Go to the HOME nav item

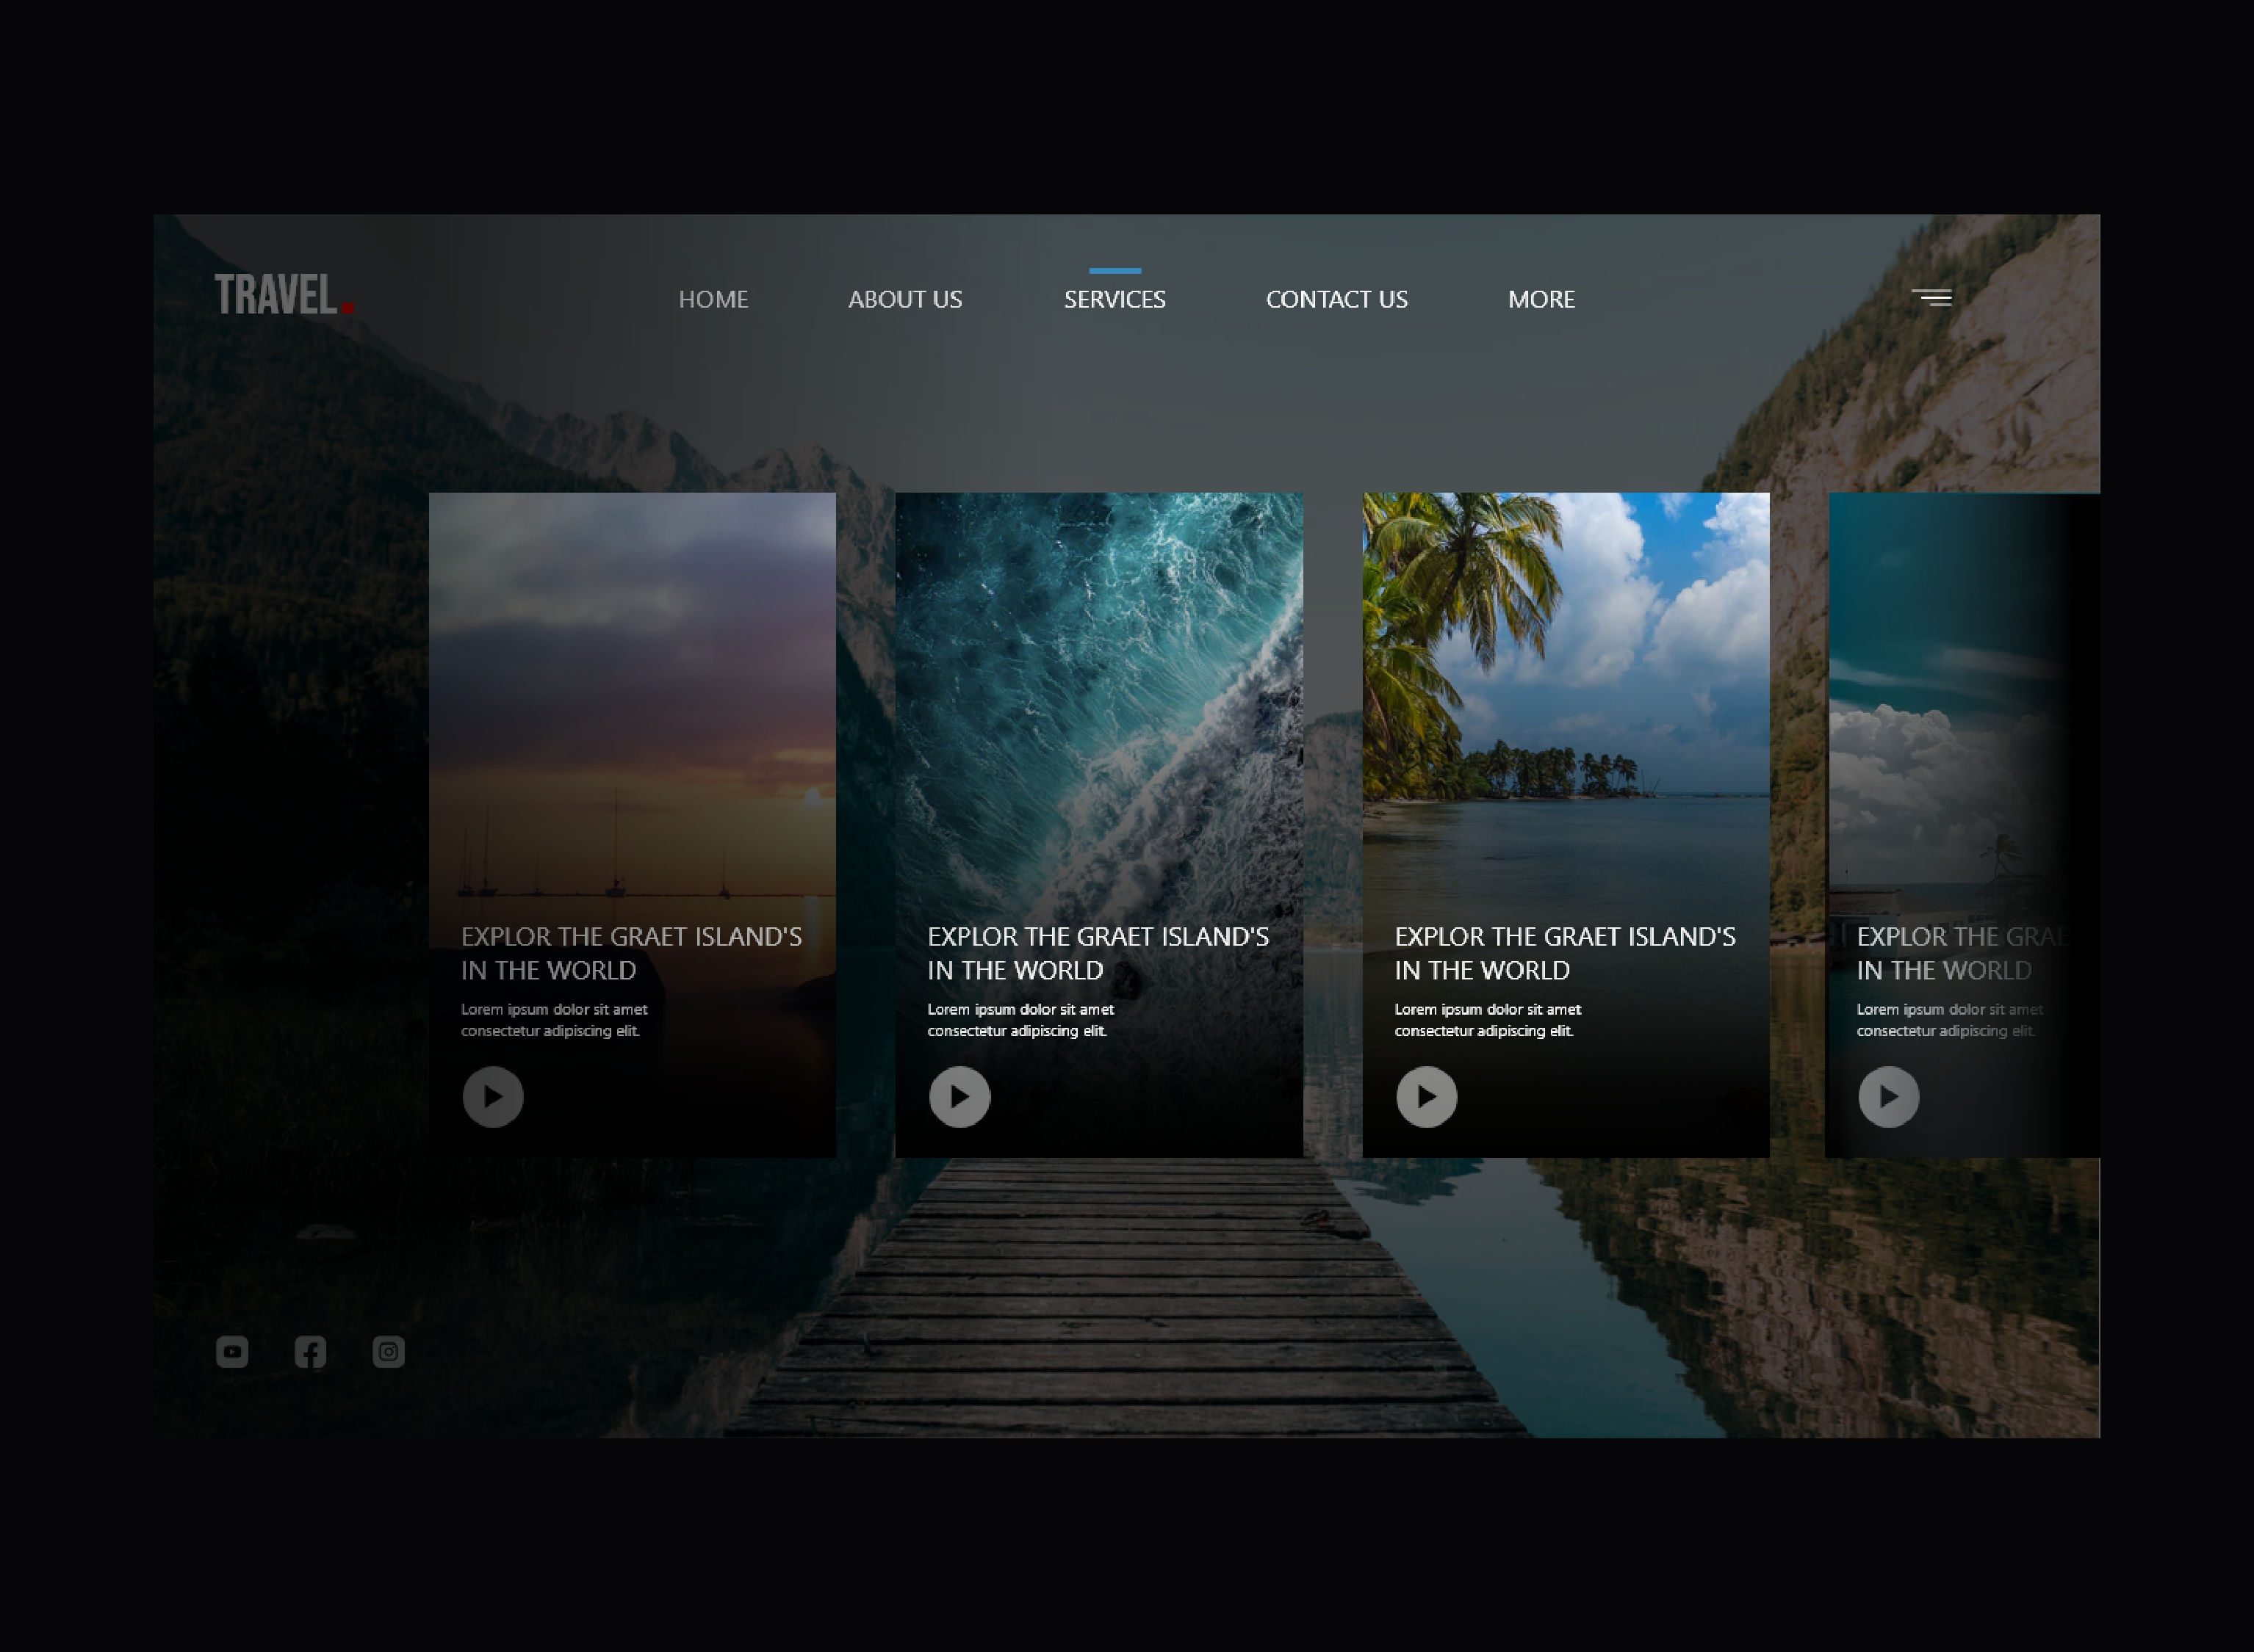point(713,300)
